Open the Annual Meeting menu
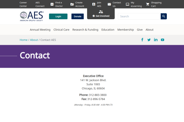Screen dimensions: 184x122 click(40, 30)
